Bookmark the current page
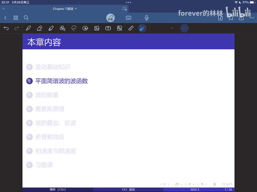This screenshot has height=192, width=257. point(231,18)
